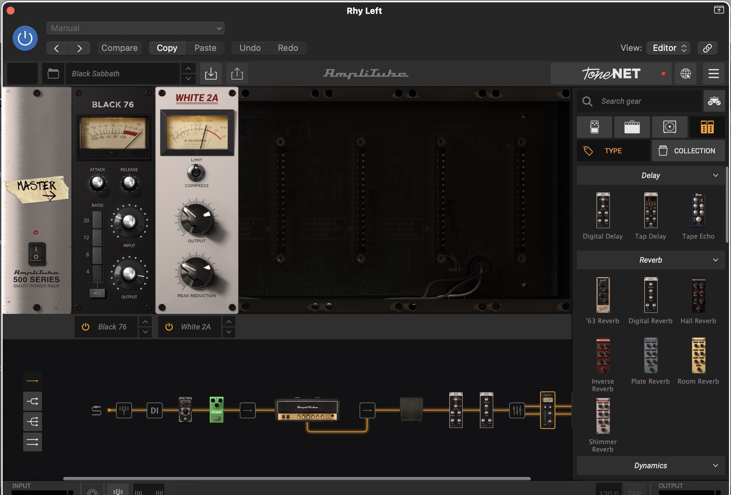Click the link chain icon
The height and width of the screenshot is (495, 731).
pos(707,48)
